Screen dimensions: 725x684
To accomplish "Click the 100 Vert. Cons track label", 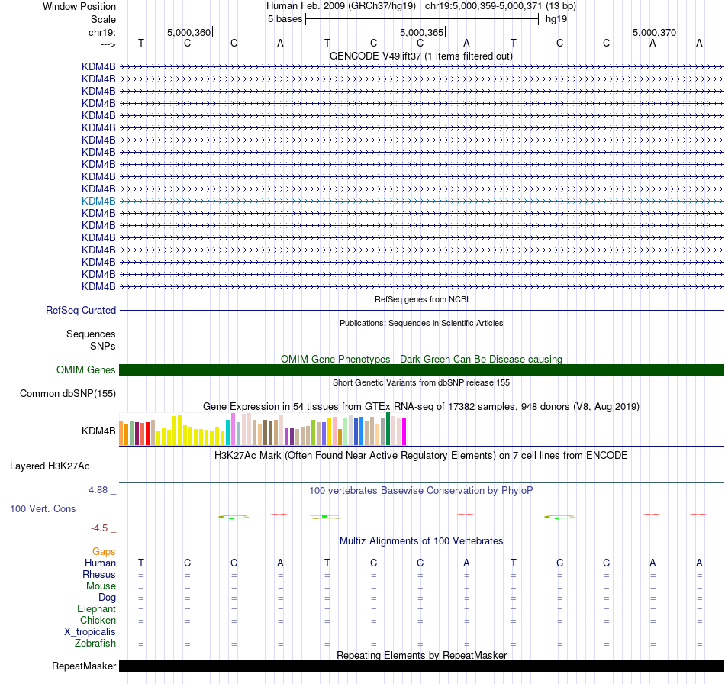I will pyautogui.click(x=43, y=508).
